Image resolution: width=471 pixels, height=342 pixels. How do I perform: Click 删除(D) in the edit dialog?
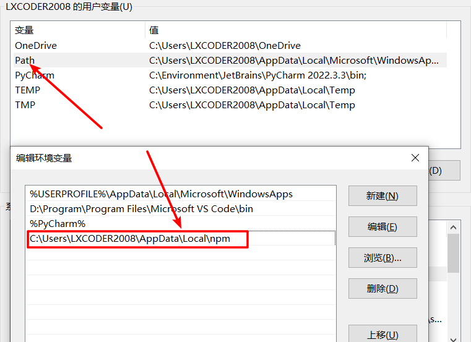[x=382, y=289]
